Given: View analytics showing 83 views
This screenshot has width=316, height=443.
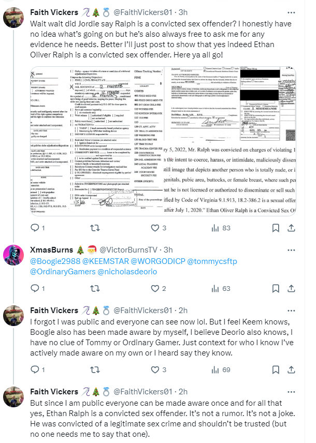Looking at the screenshot, I should pos(221,228).
